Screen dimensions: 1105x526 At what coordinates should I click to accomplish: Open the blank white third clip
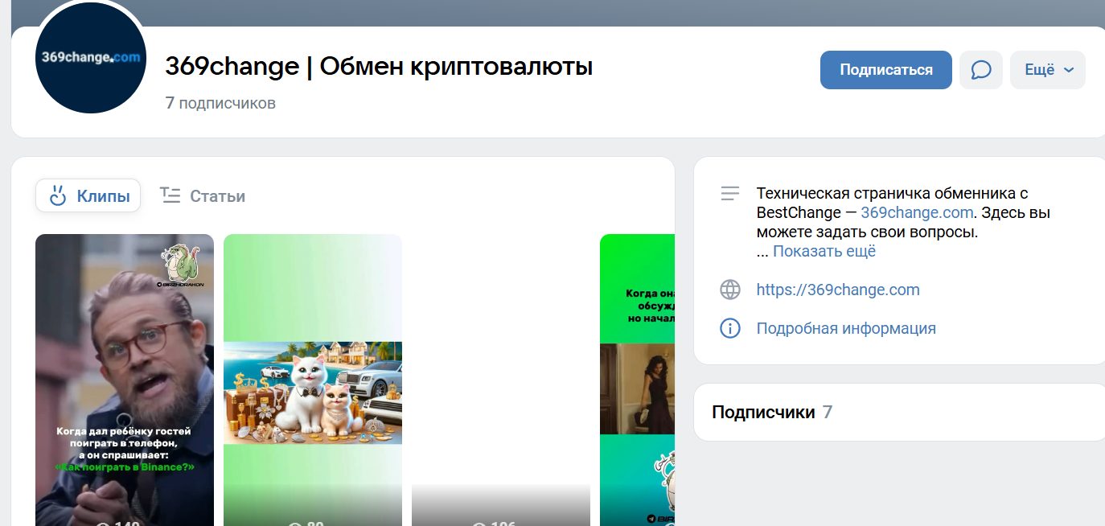pos(500,378)
